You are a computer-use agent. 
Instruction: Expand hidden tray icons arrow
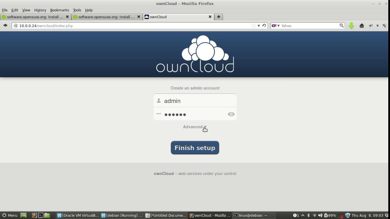click(303, 215)
